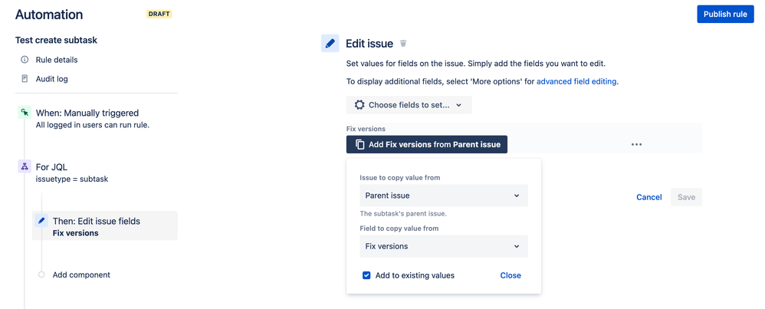Click the copy icon on Fix versions button
The width and height of the screenshot is (765, 309).
pos(359,144)
